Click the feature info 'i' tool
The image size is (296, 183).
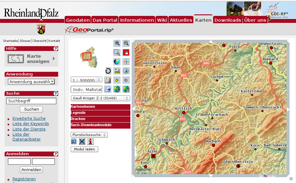pos(126,71)
